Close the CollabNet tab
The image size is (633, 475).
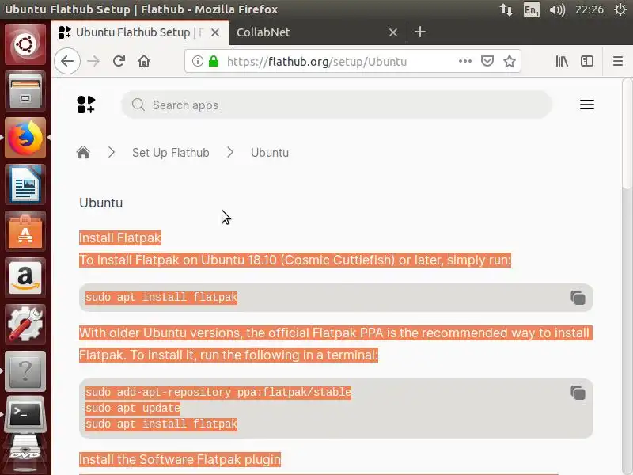tap(393, 32)
